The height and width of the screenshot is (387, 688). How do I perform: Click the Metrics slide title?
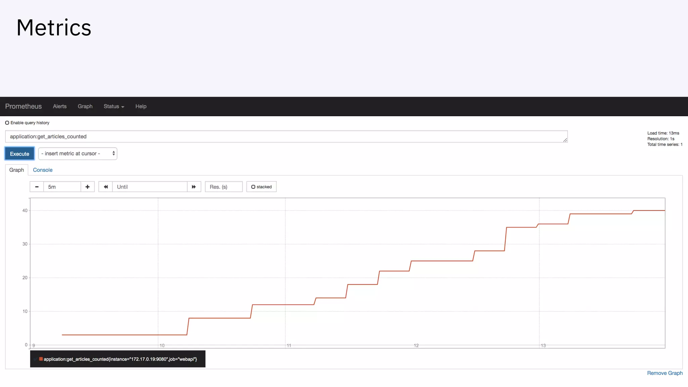click(54, 28)
